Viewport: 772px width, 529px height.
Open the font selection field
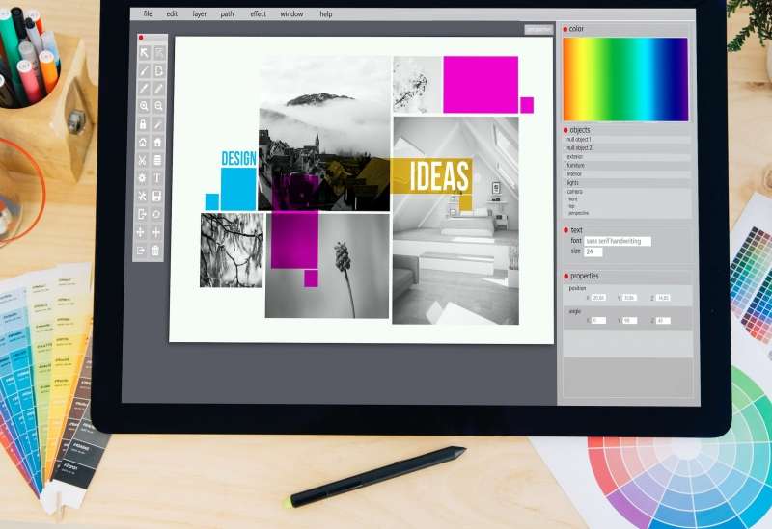(x=618, y=241)
